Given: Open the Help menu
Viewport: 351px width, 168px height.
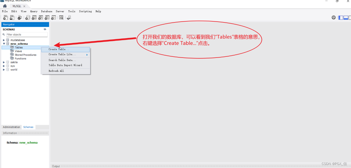Looking at the screenshot, I should tap(98, 11).
